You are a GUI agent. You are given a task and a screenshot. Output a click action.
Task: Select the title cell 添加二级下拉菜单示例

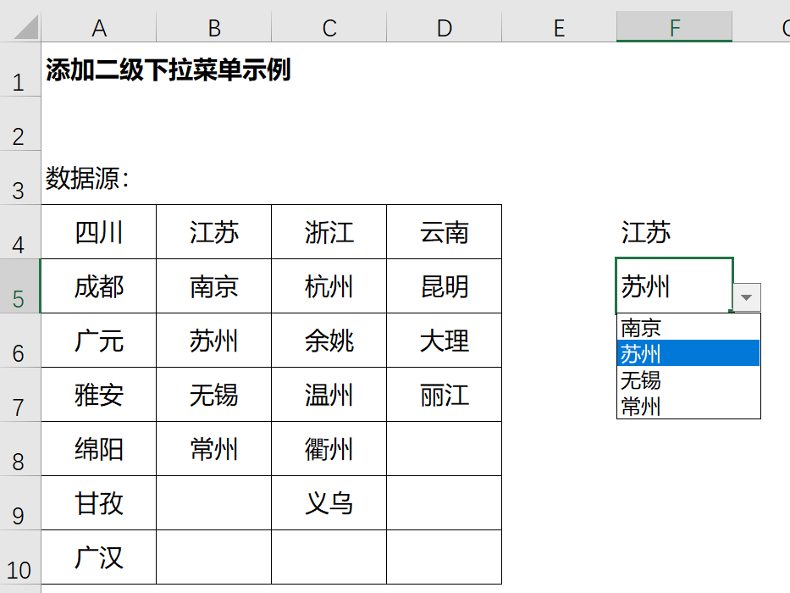point(168,70)
